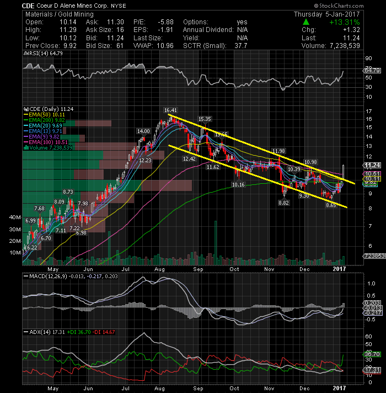The height and width of the screenshot is (393, 386).
Task: Click the 6.22 starting low annotation
Action: [32, 248]
